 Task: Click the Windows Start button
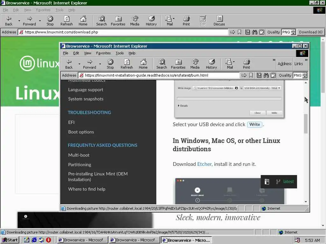10,240
